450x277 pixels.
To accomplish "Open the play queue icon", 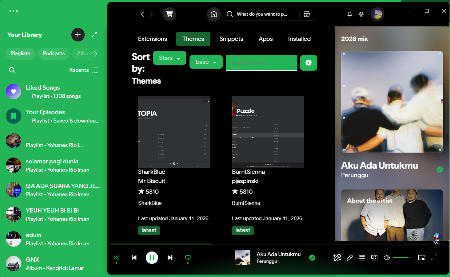I will click(x=362, y=258).
